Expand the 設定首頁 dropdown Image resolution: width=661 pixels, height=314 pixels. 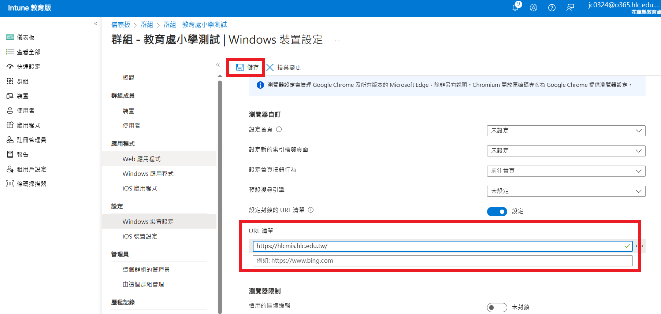pos(566,131)
